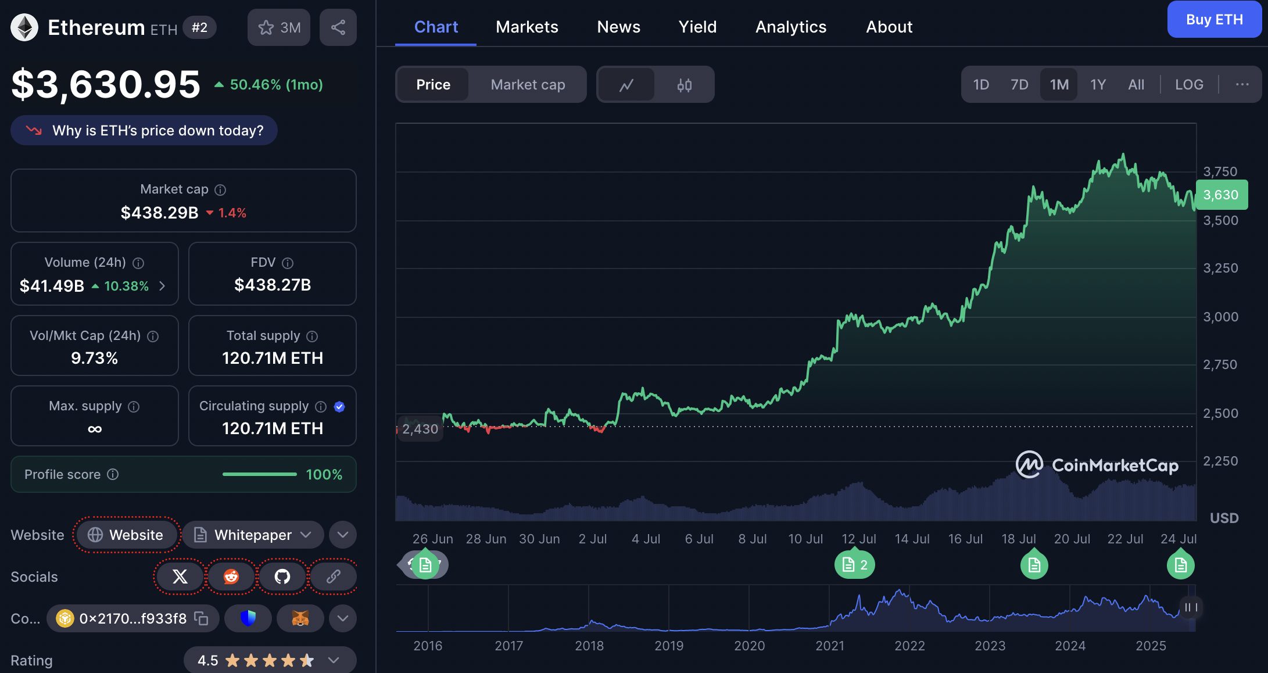The height and width of the screenshot is (673, 1268).
Task: Select the 7D time range
Action: point(1019,85)
